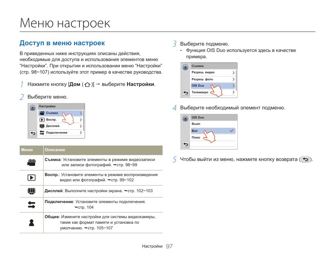Click the monitor icon in the description table
Image resolution: width=335 pixels, height=256 pixels.
[32, 191]
